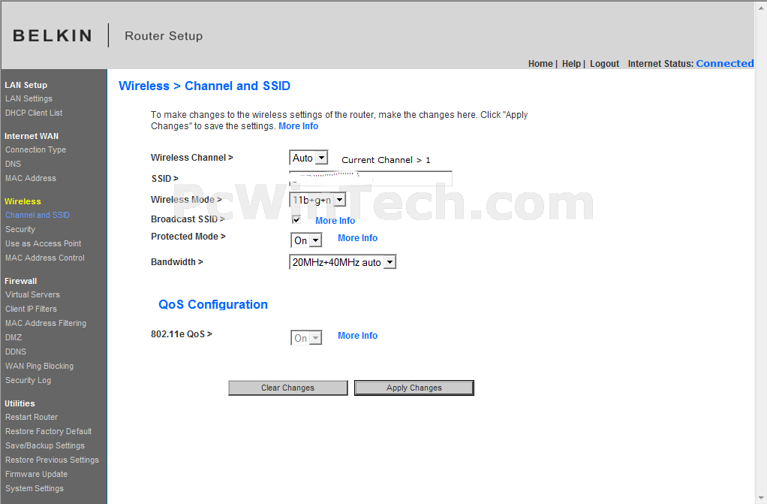Viewport: 767px width, 504px height.
Task: Open Firmware Update in the sidebar
Action: (36, 474)
